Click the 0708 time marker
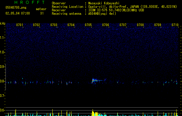This screenshot has width=182, height=116. 140,25
